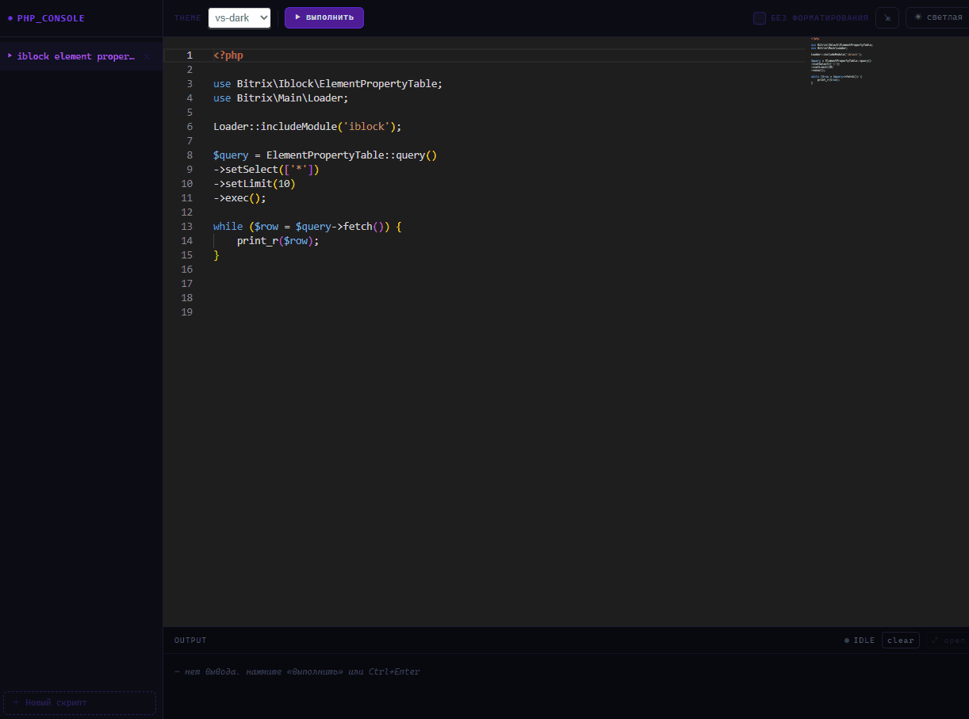Click the $query assignment line
The image size is (969, 719).
[325, 155]
